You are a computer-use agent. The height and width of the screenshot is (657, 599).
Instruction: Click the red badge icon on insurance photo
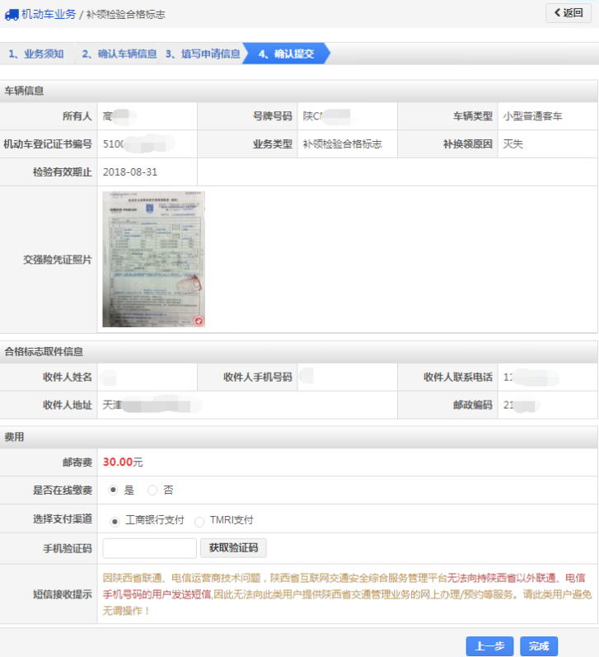(x=199, y=320)
